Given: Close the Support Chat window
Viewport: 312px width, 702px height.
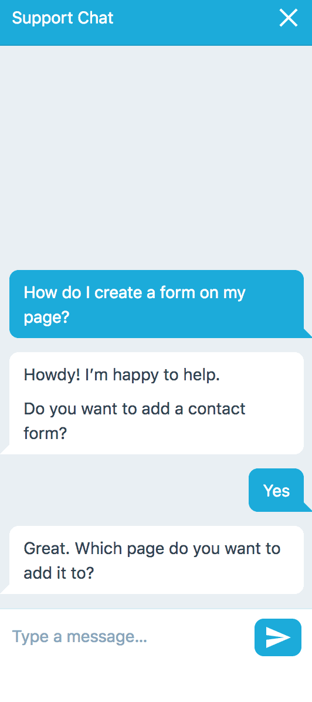Looking at the screenshot, I should coord(289,18).
